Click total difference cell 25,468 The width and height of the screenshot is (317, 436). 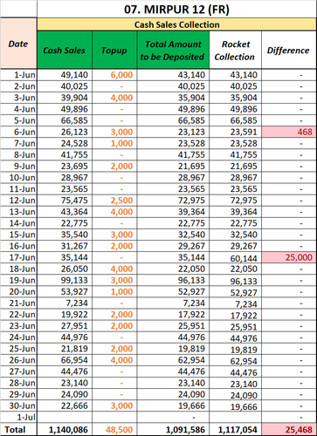[289, 429]
